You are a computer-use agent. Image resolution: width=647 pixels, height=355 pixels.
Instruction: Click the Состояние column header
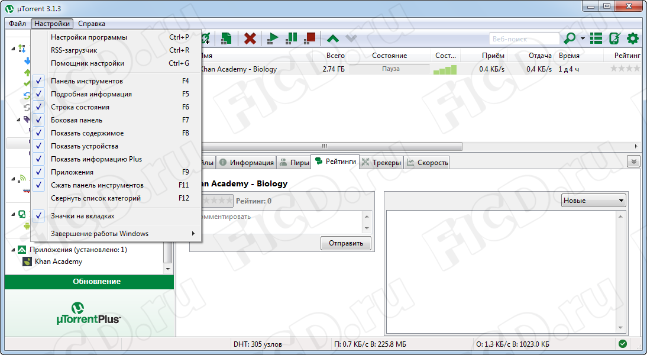(x=389, y=56)
